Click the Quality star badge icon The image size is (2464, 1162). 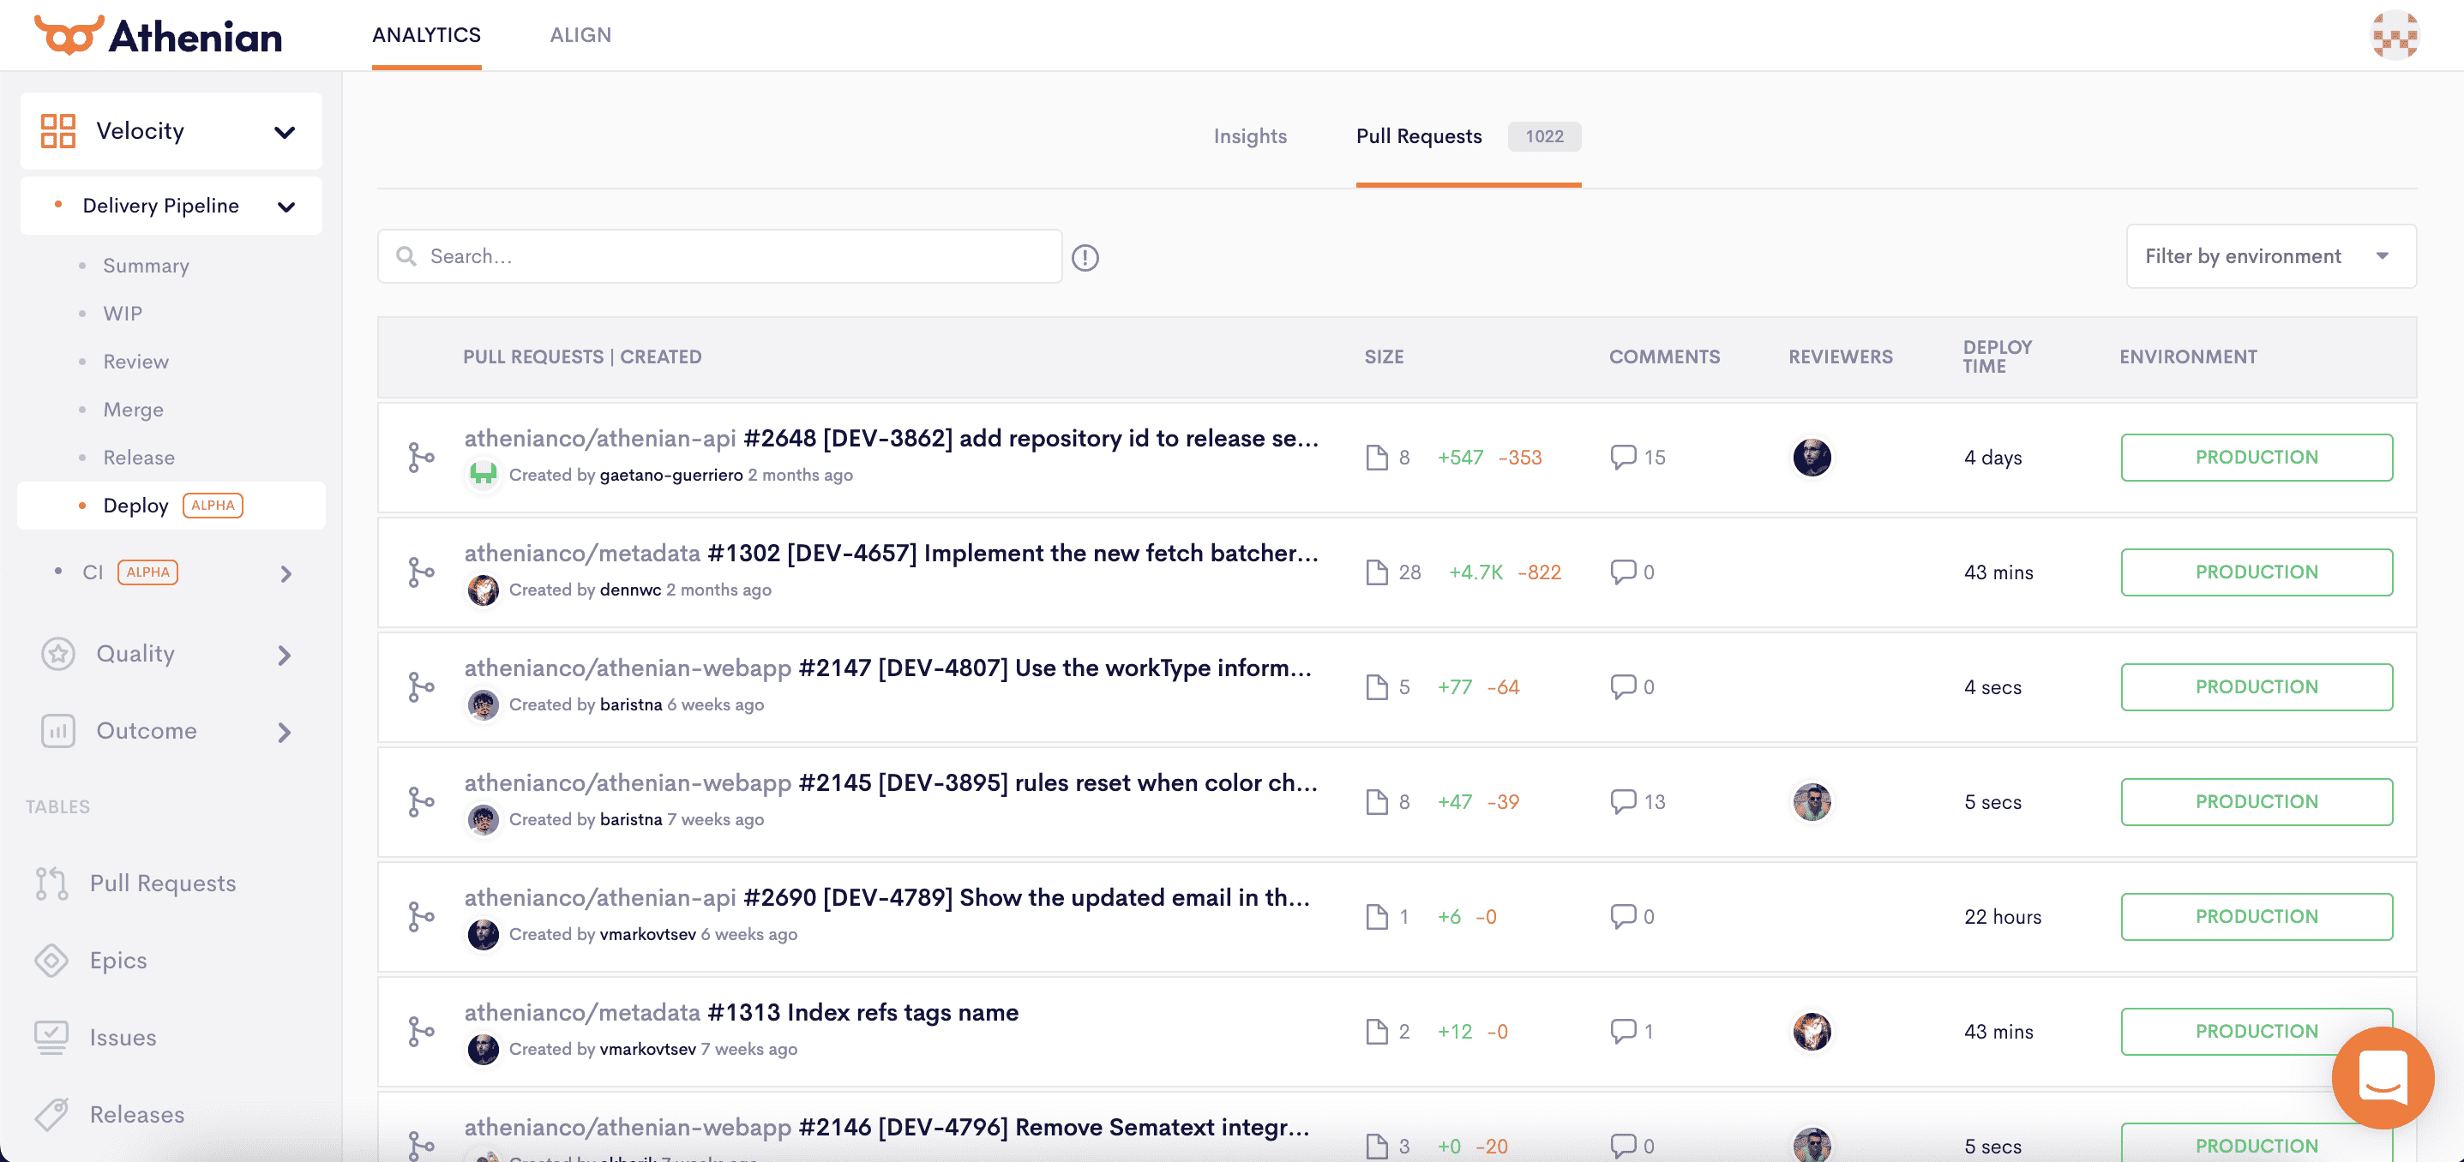pyautogui.click(x=58, y=654)
